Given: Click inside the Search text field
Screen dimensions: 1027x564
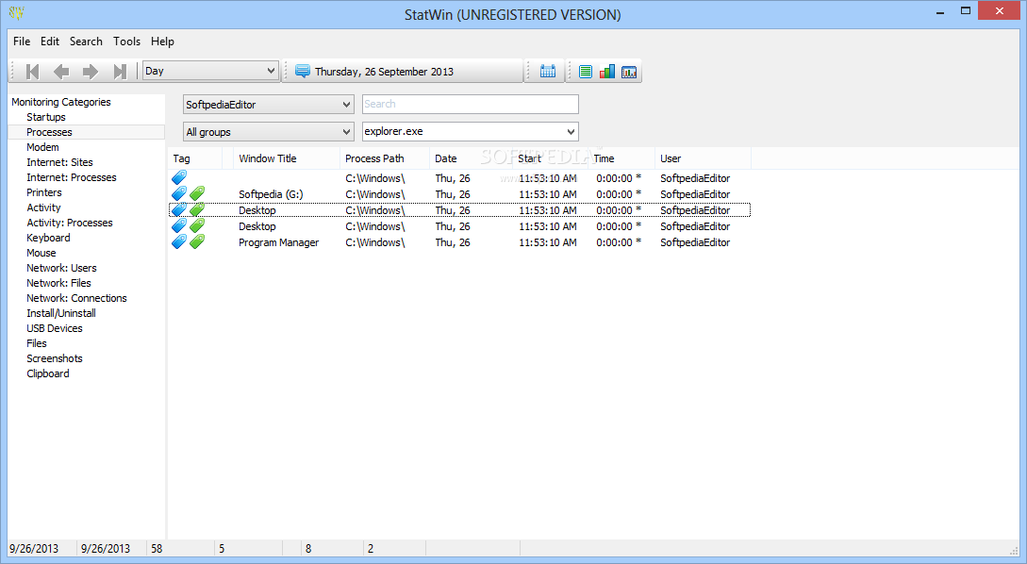Looking at the screenshot, I should [x=471, y=104].
